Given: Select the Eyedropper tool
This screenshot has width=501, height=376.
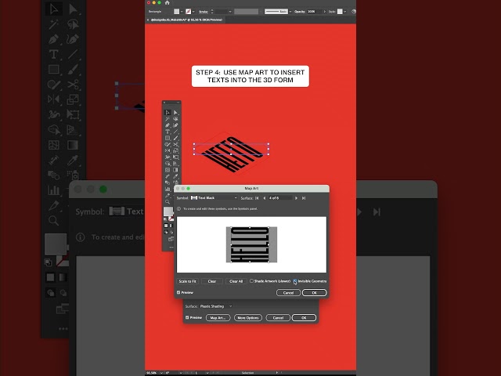Looking at the screenshot, I should [x=175, y=176].
